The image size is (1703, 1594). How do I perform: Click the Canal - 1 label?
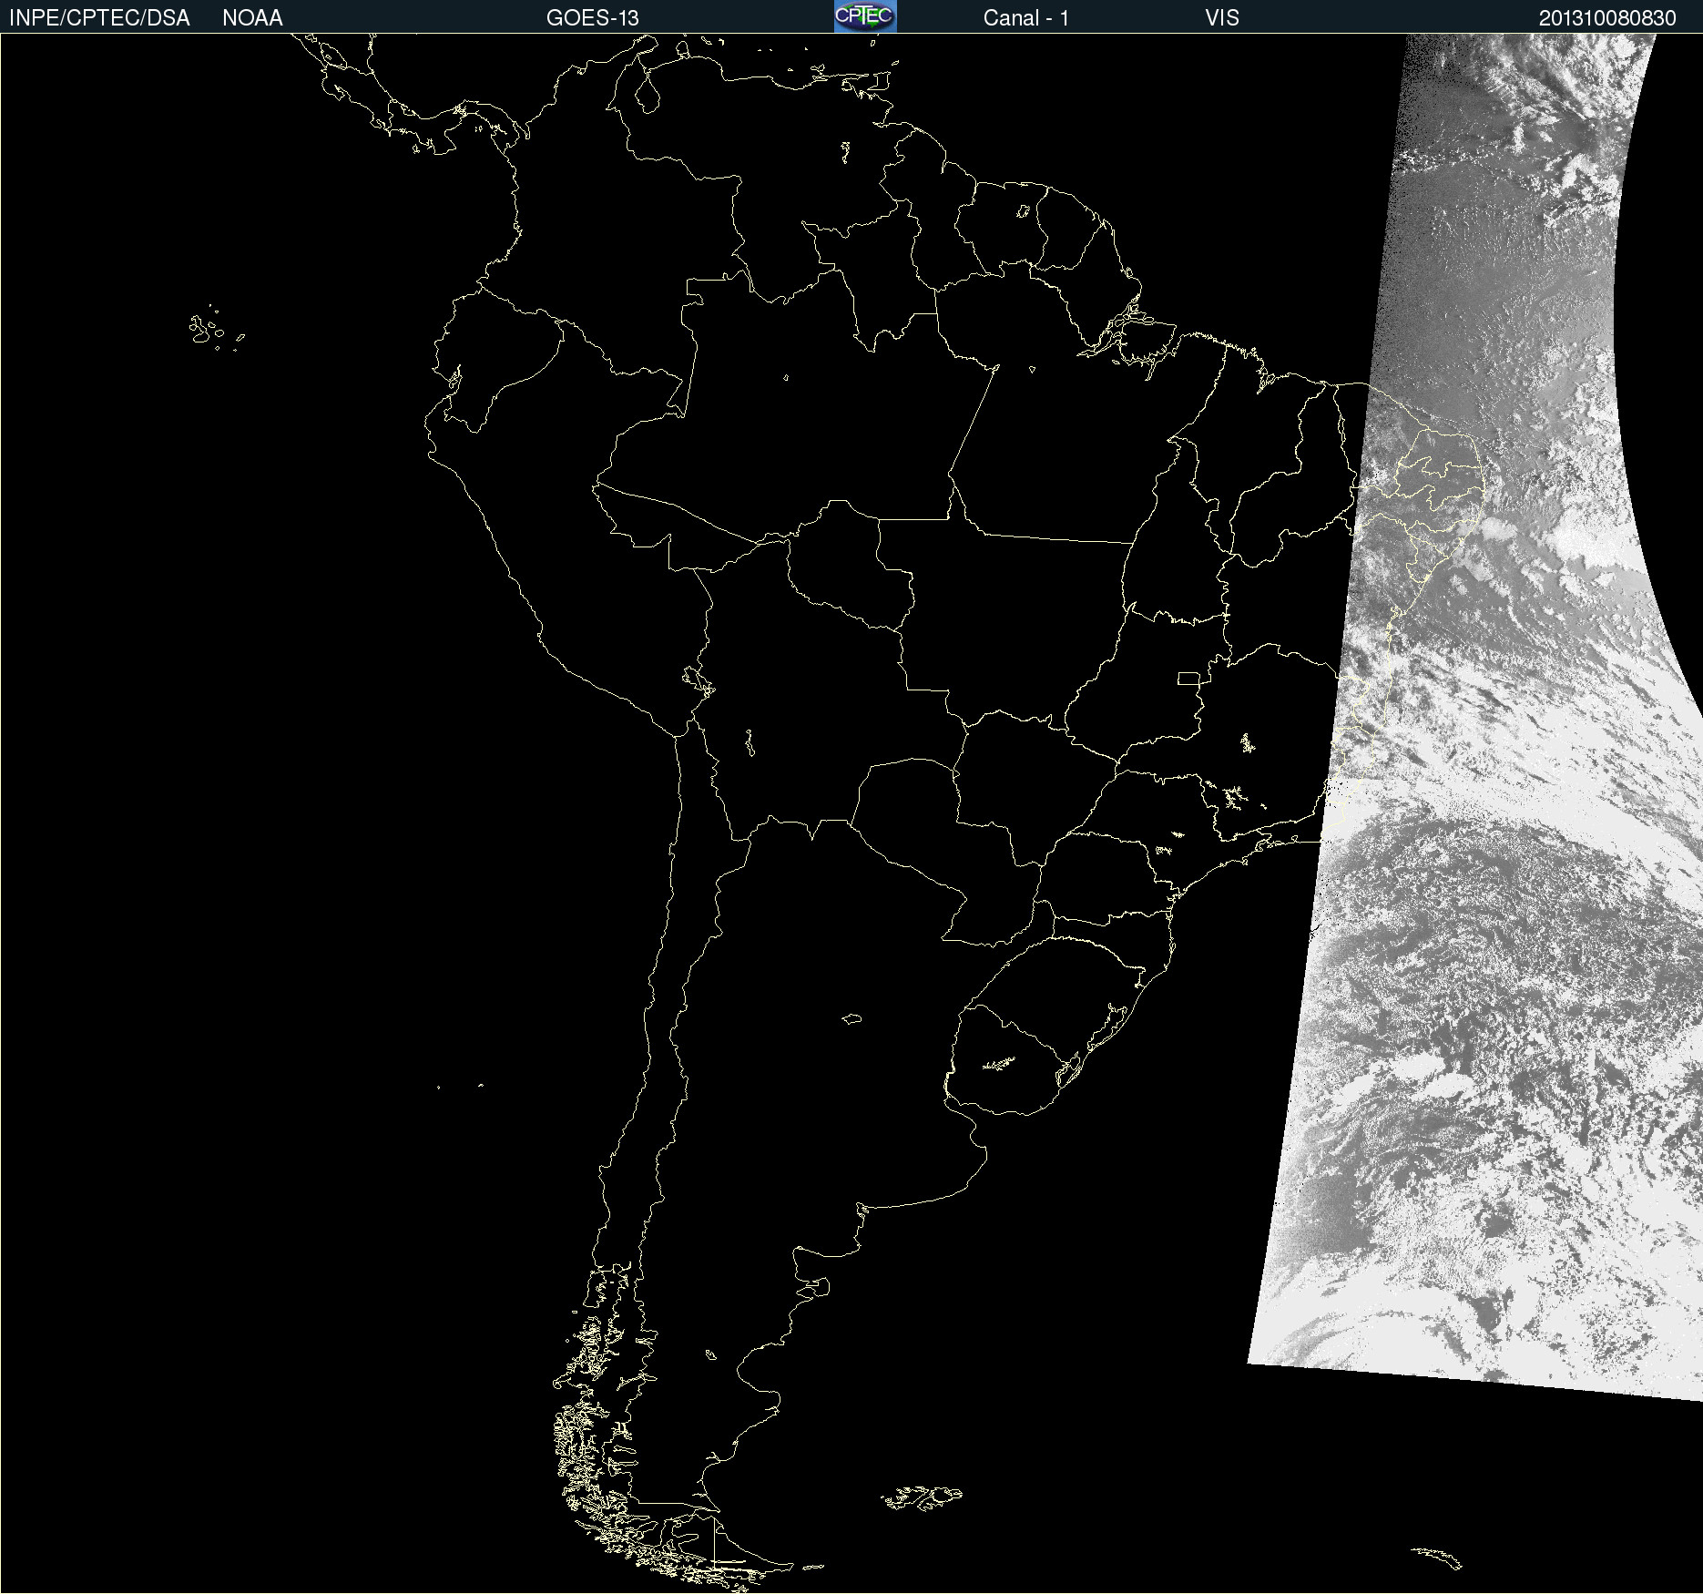(x=1025, y=17)
